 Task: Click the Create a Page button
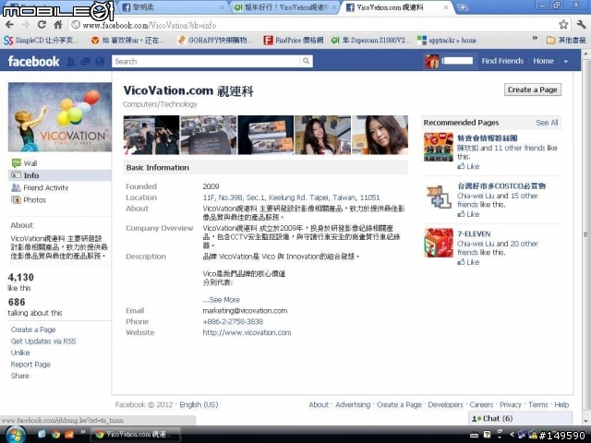click(x=533, y=90)
